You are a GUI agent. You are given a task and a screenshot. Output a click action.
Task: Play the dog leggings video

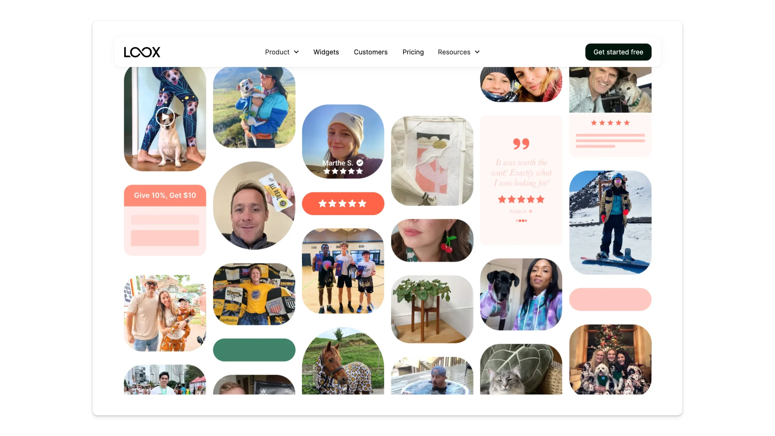165,117
